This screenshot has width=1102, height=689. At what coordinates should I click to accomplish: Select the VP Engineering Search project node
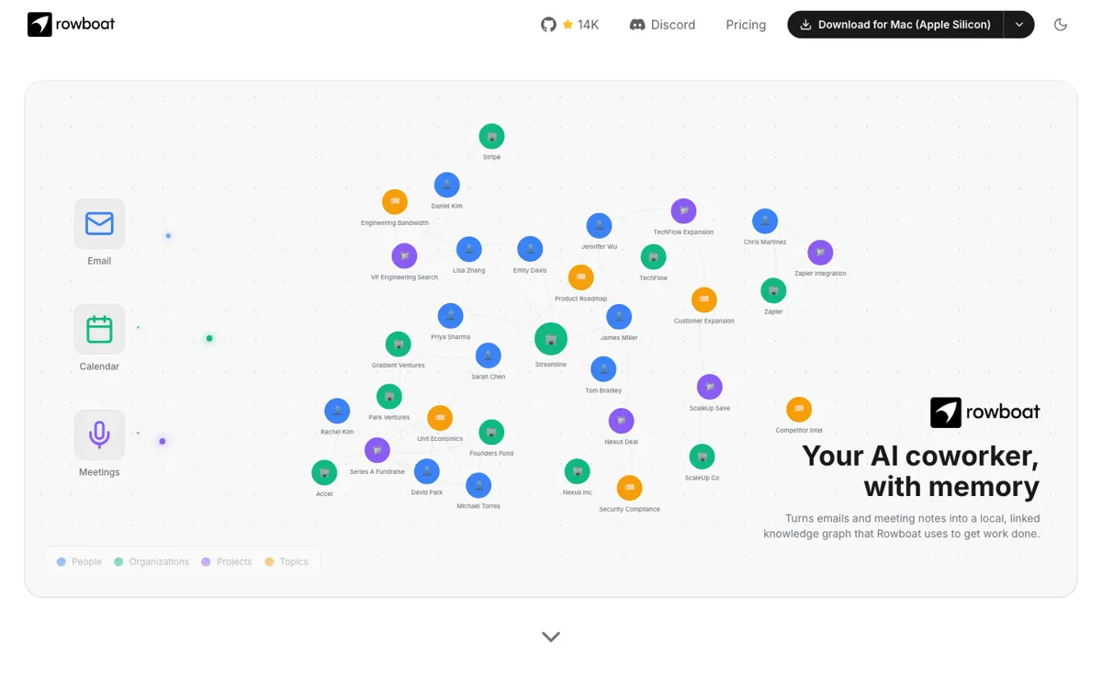[x=404, y=256]
